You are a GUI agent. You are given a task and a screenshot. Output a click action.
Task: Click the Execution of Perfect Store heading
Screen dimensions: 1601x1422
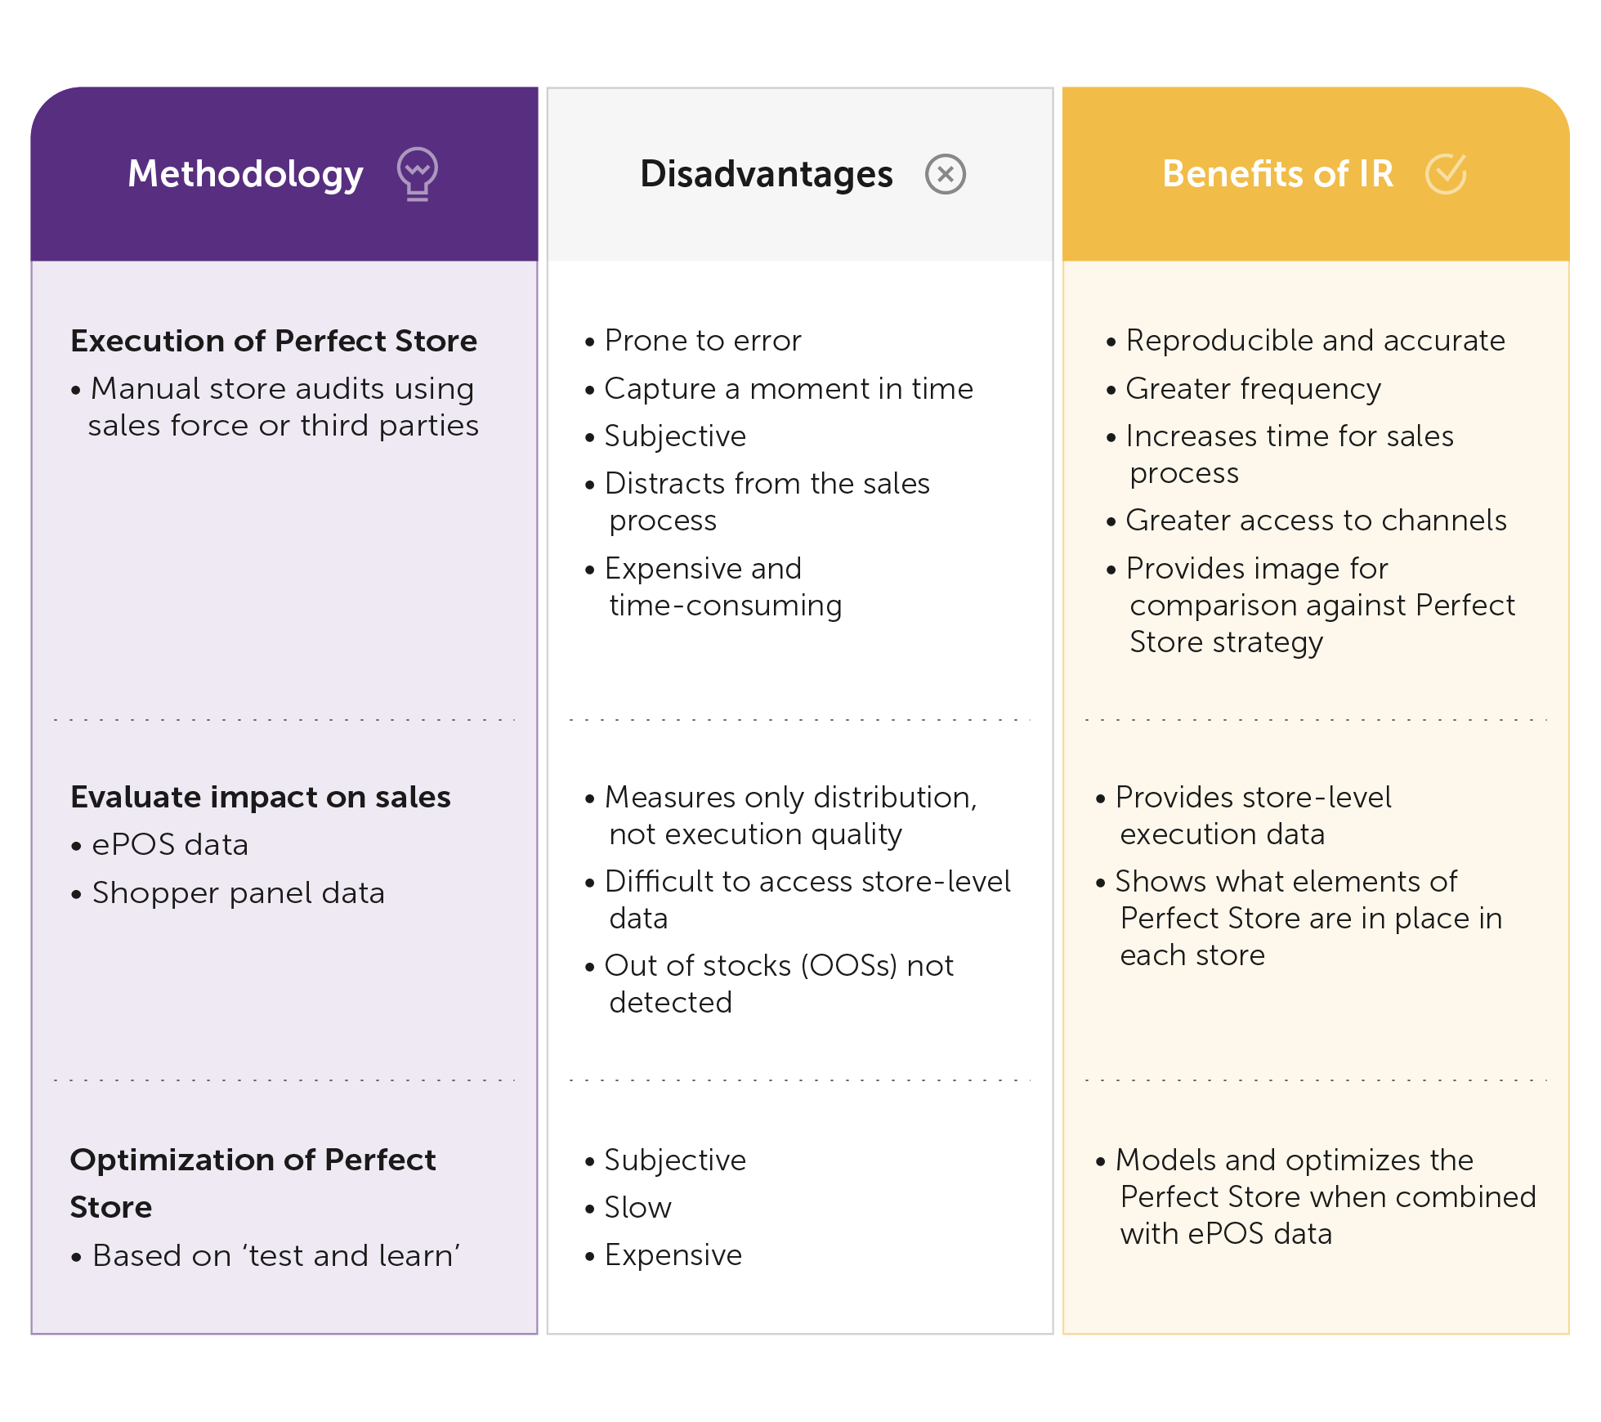(x=274, y=341)
